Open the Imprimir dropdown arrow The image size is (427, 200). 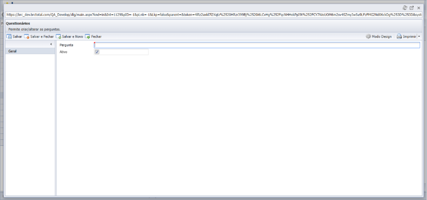pos(419,36)
